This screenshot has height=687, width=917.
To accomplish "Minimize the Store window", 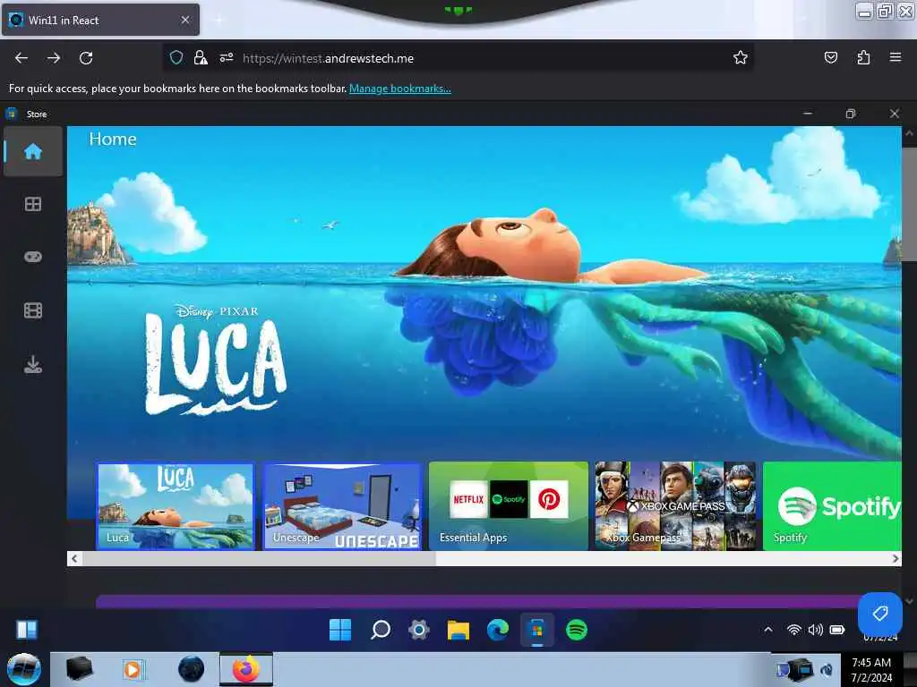I will [808, 114].
